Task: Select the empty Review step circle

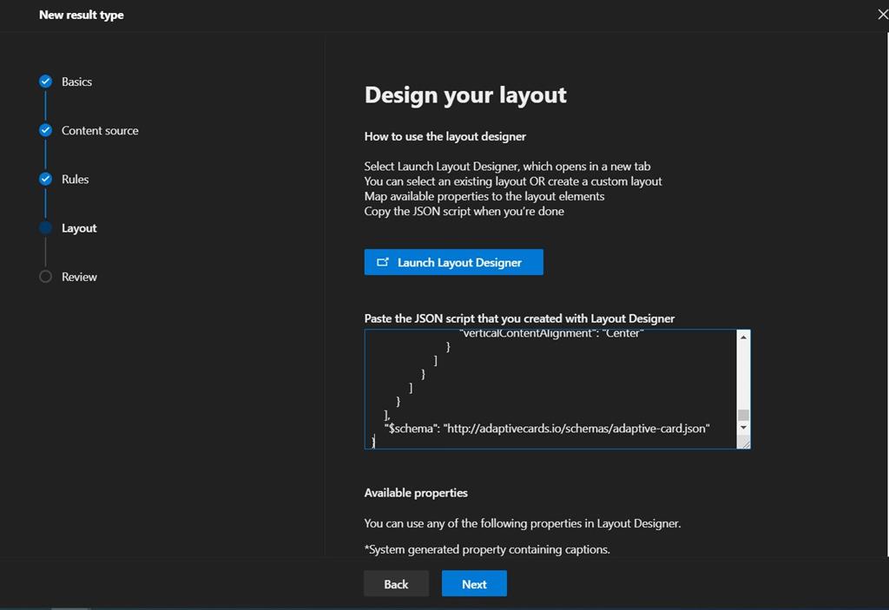Action: 45,276
